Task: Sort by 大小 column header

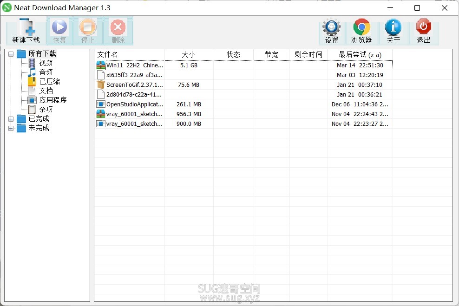Action: pos(189,55)
